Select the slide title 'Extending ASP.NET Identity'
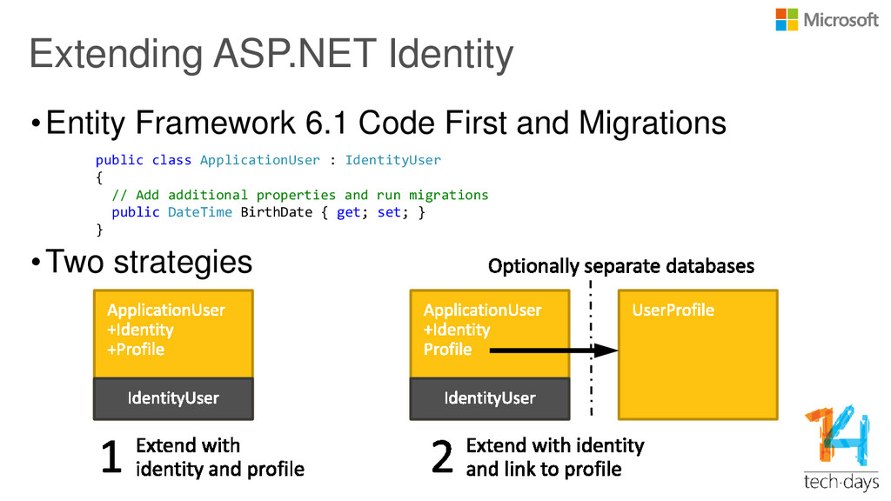Screen dimensions: 891x501 [x=271, y=54]
